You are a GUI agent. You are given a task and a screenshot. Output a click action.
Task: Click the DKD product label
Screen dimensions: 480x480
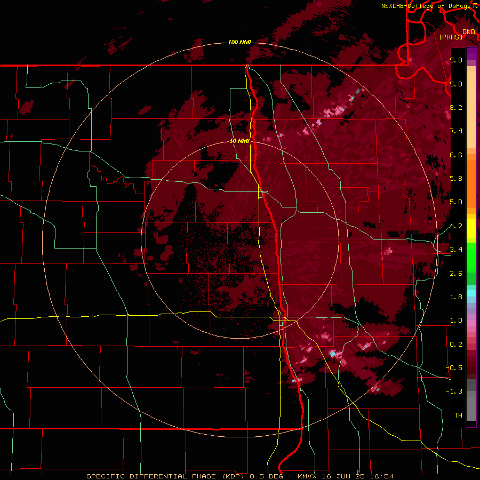[469, 31]
